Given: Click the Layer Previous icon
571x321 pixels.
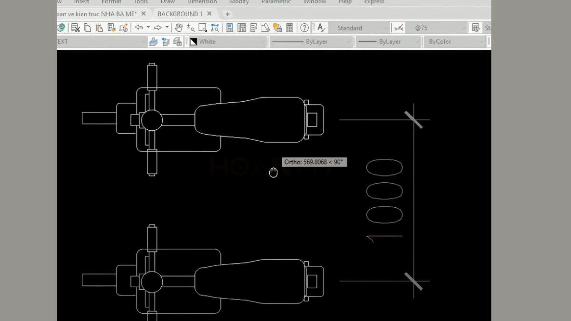Looking at the screenshot, I should (x=165, y=41).
